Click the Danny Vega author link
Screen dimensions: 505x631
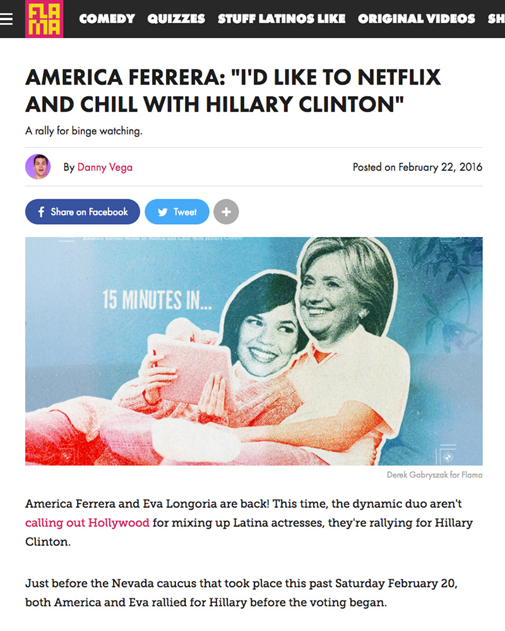[105, 167]
